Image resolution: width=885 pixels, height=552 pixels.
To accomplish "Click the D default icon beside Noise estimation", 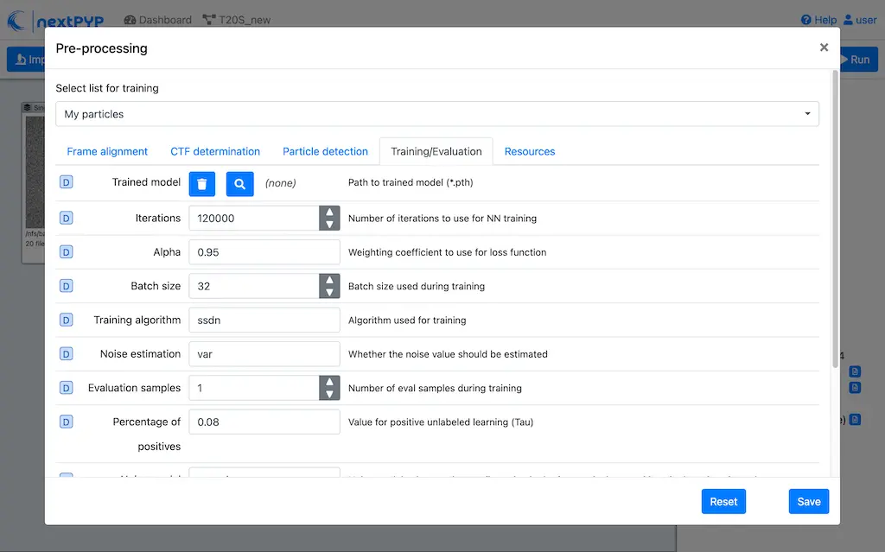I will tap(67, 353).
